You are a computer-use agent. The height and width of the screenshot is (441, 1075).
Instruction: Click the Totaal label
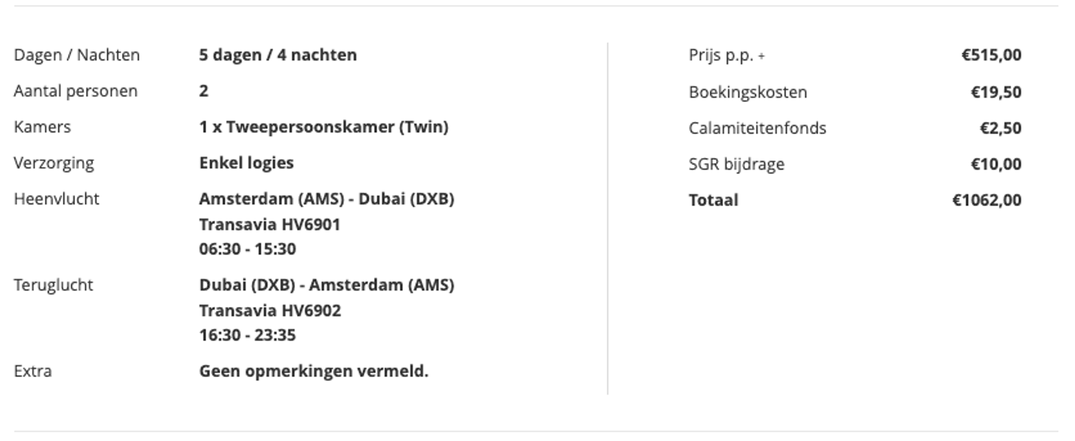pyautogui.click(x=714, y=200)
